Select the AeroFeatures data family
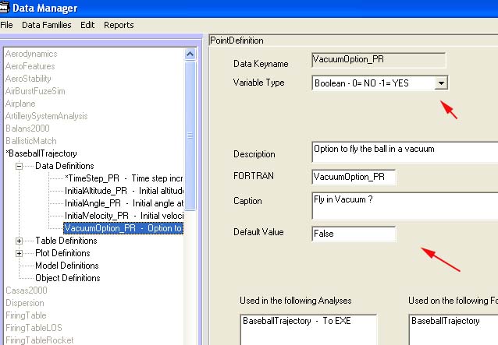498x345 pixels. [x=30, y=66]
